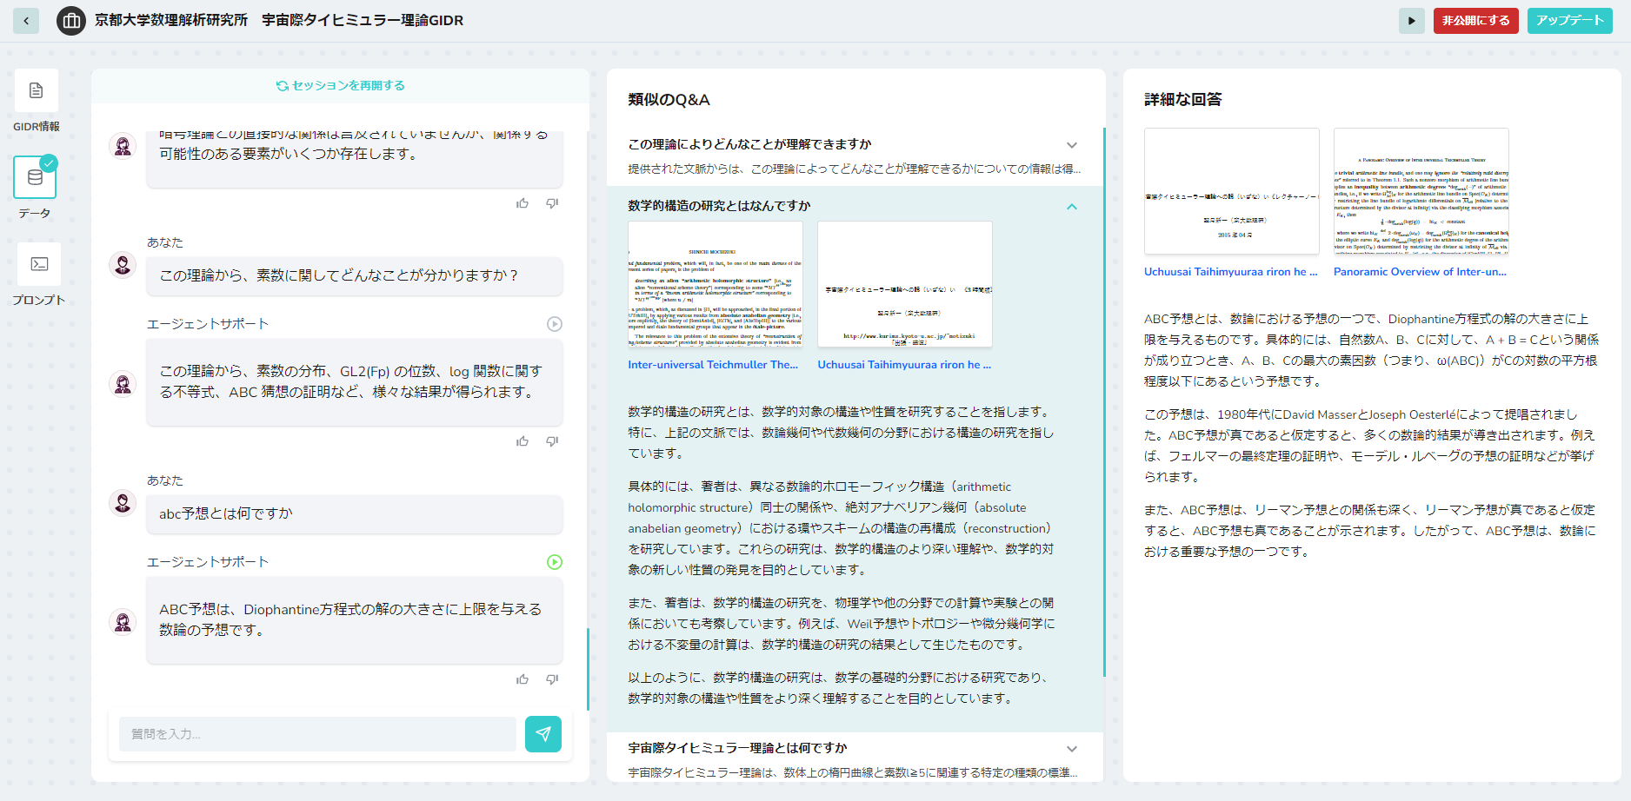Send the question with paper plane button
The height and width of the screenshot is (801, 1631).
click(x=543, y=734)
